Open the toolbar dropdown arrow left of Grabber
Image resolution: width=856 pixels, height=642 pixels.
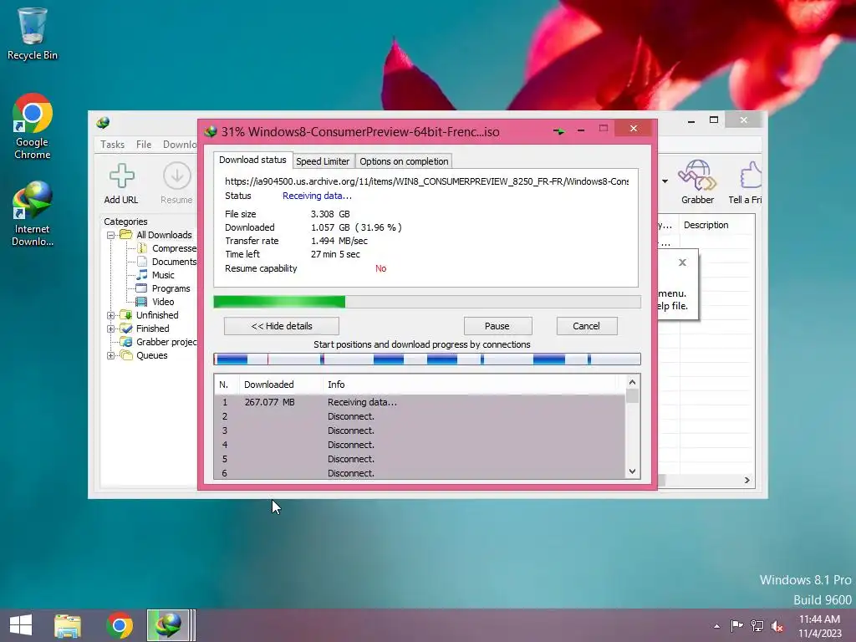coord(665,181)
